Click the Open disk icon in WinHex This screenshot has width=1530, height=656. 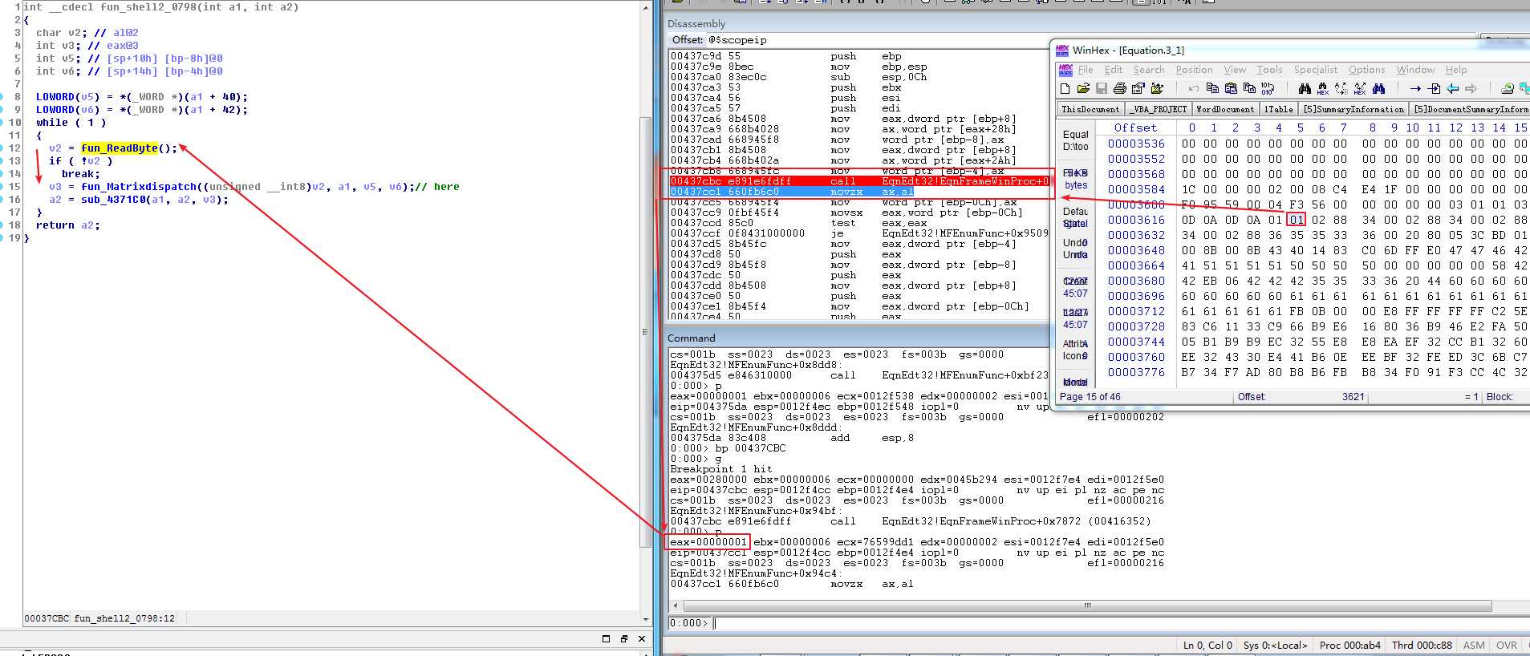tap(1508, 88)
